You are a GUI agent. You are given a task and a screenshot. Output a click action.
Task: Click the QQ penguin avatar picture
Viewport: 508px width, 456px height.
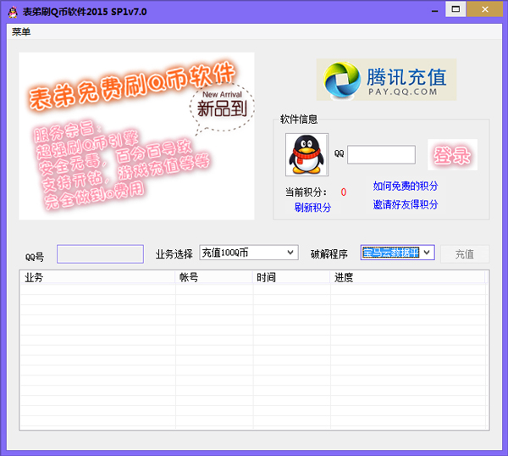306,154
